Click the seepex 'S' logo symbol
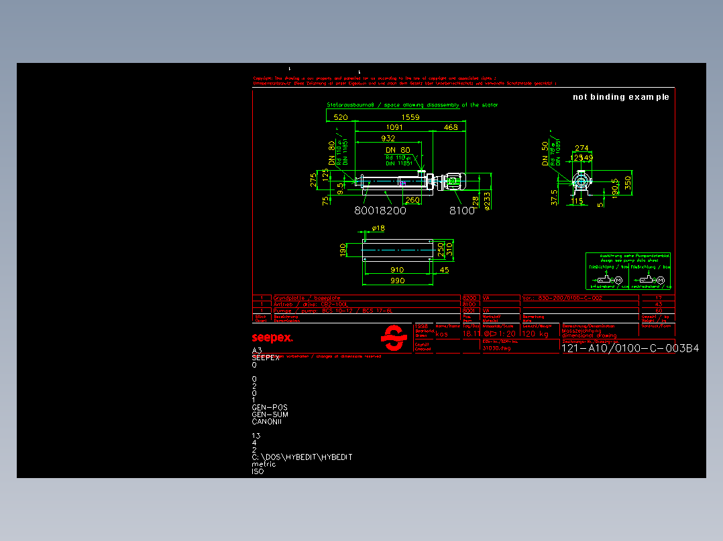 coord(396,338)
